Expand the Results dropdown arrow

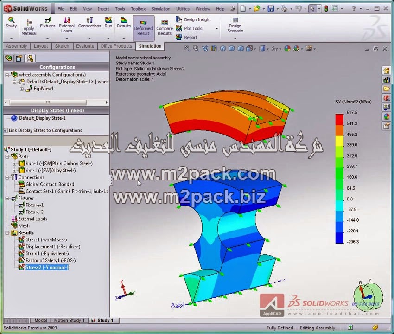[124, 39]
